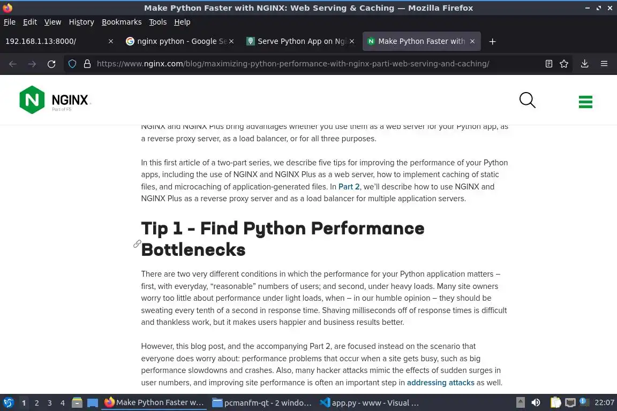Reload the current page in Firefox
The image size is (617, 411).
pos(51,64)
